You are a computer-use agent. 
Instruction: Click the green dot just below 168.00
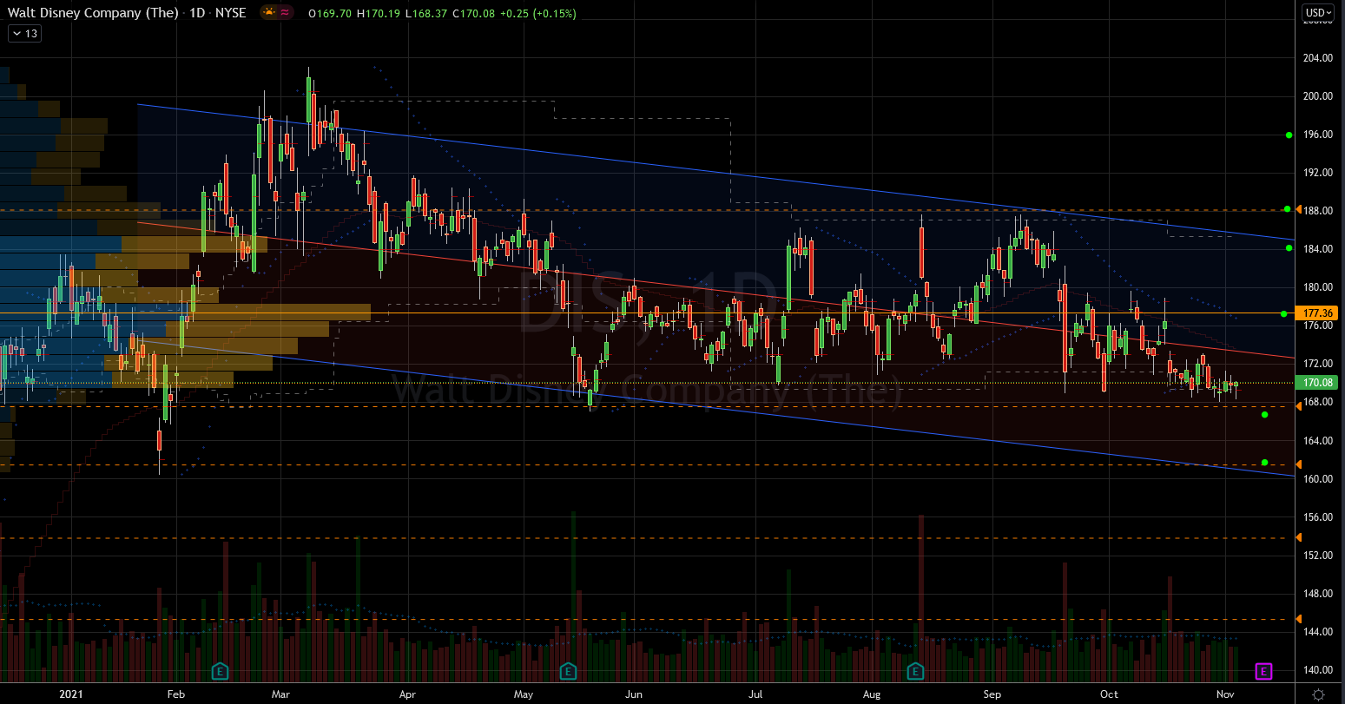[x=1265, y=415]
